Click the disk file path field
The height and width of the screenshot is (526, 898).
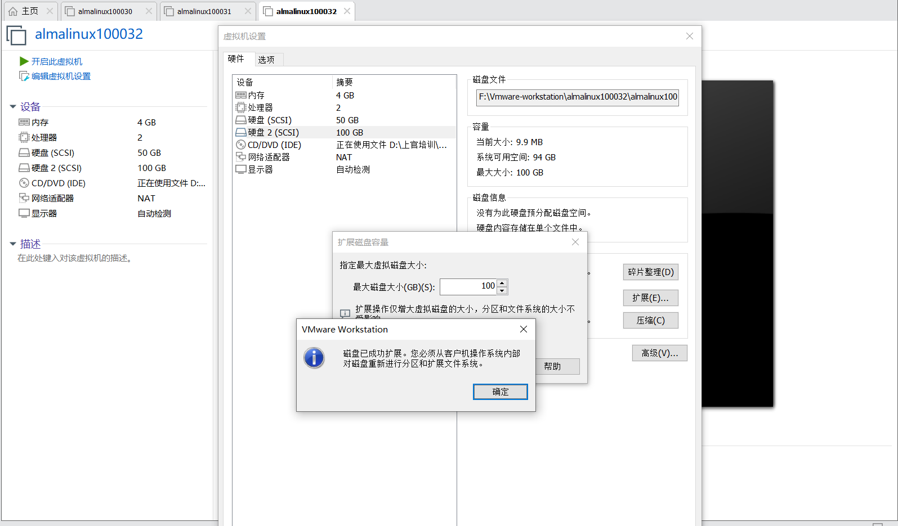(578, 97)
